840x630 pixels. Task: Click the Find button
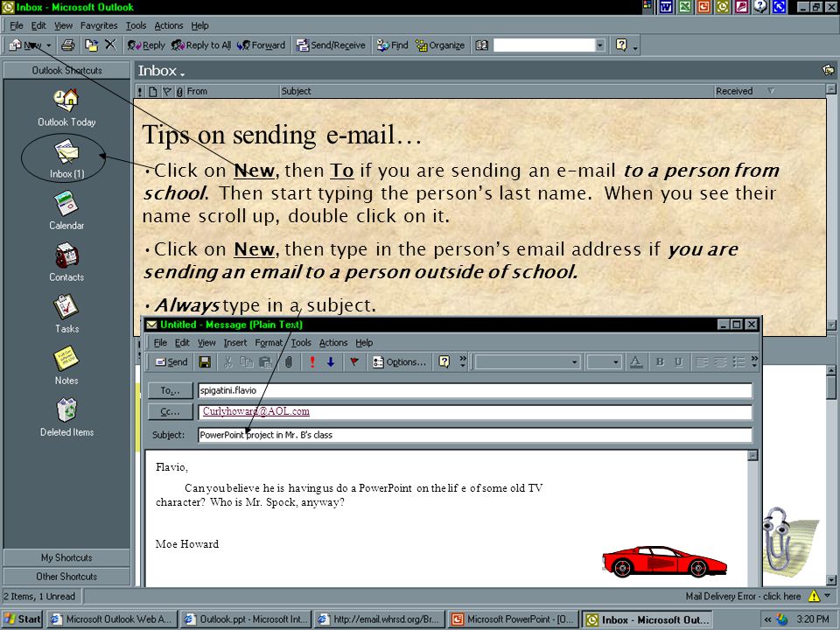point(393,45)
